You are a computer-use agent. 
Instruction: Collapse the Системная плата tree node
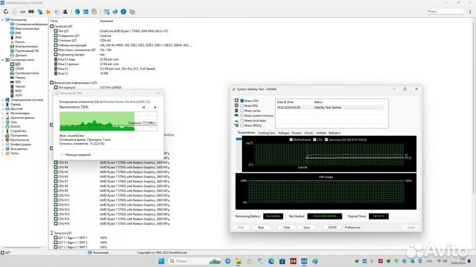pyautogui.click(x=3, y=59)
